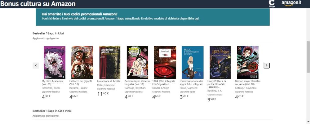The width and height of the screenshot is (310, 130).
Task: Click the page vertical scrollbar thumb
Action: click(308, 57)
